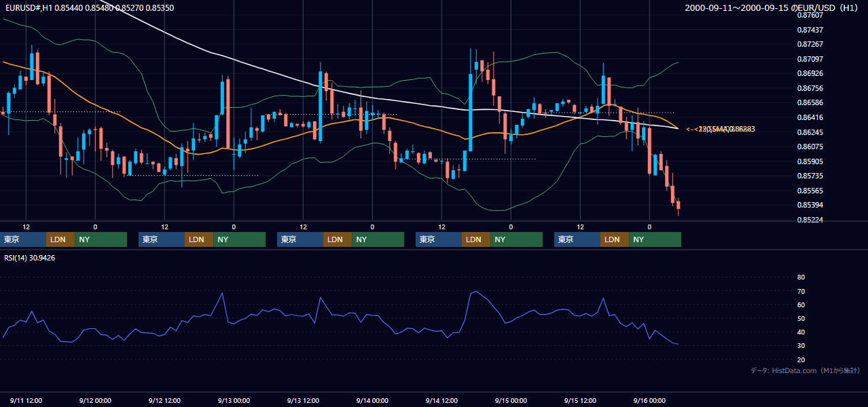Select the LDN session block for 9/11
Screen dimensions: 868x407
click(x=60, y=239)
